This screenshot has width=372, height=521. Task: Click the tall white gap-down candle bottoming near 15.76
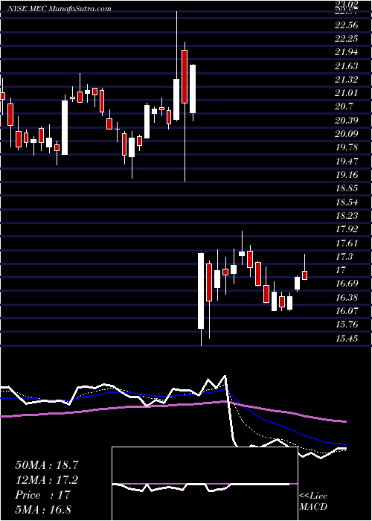pyautogui.click(x=201, y=291)
